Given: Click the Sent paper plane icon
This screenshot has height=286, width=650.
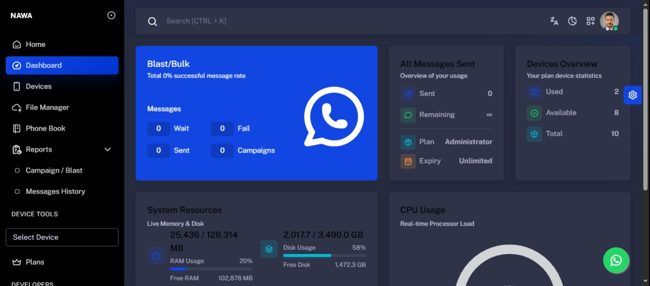Looking at the screenshot, I should [x=408, y=94].
